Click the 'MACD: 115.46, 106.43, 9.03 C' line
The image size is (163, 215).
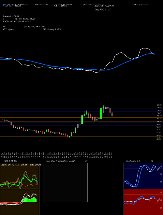click(17, 21)
